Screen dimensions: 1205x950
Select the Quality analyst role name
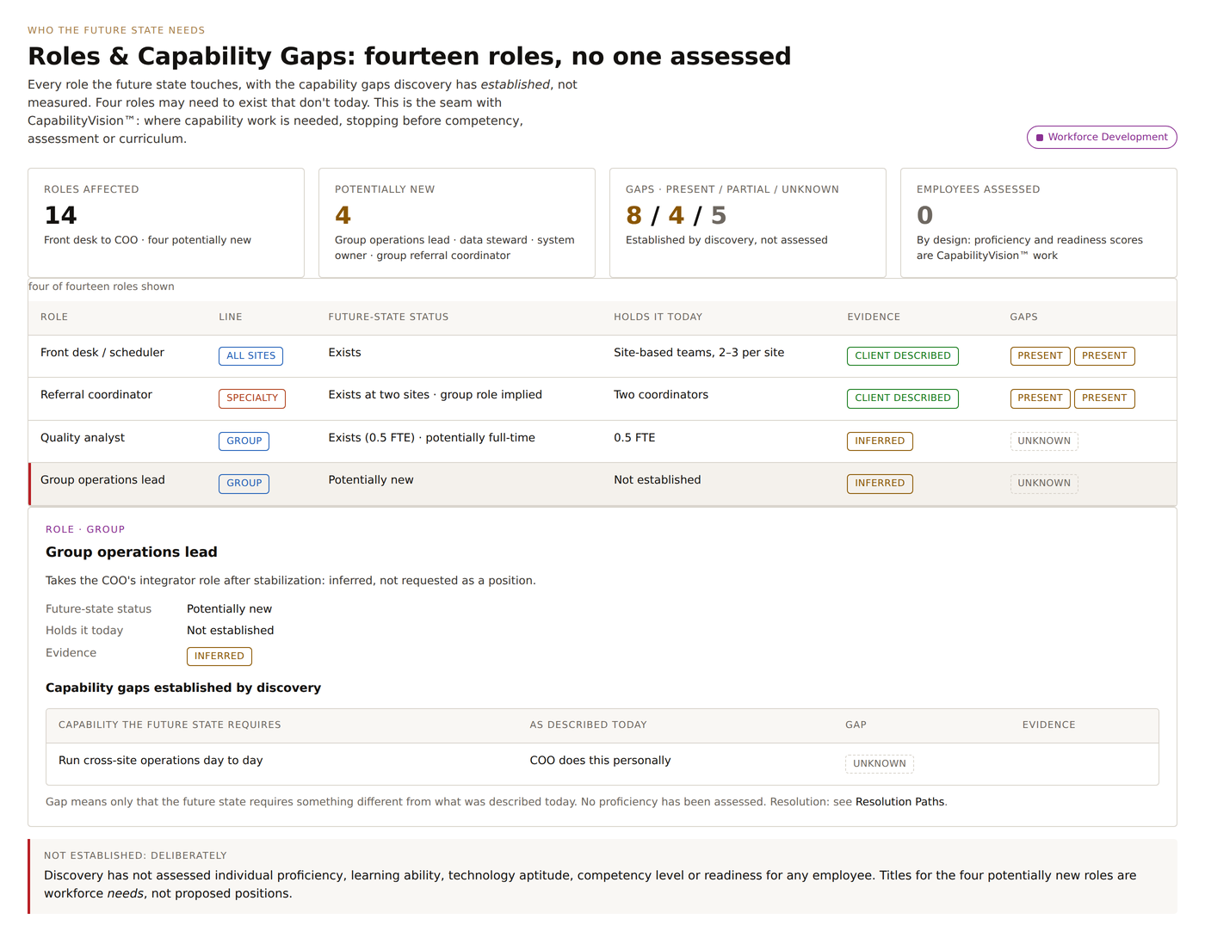coord(83,438)
